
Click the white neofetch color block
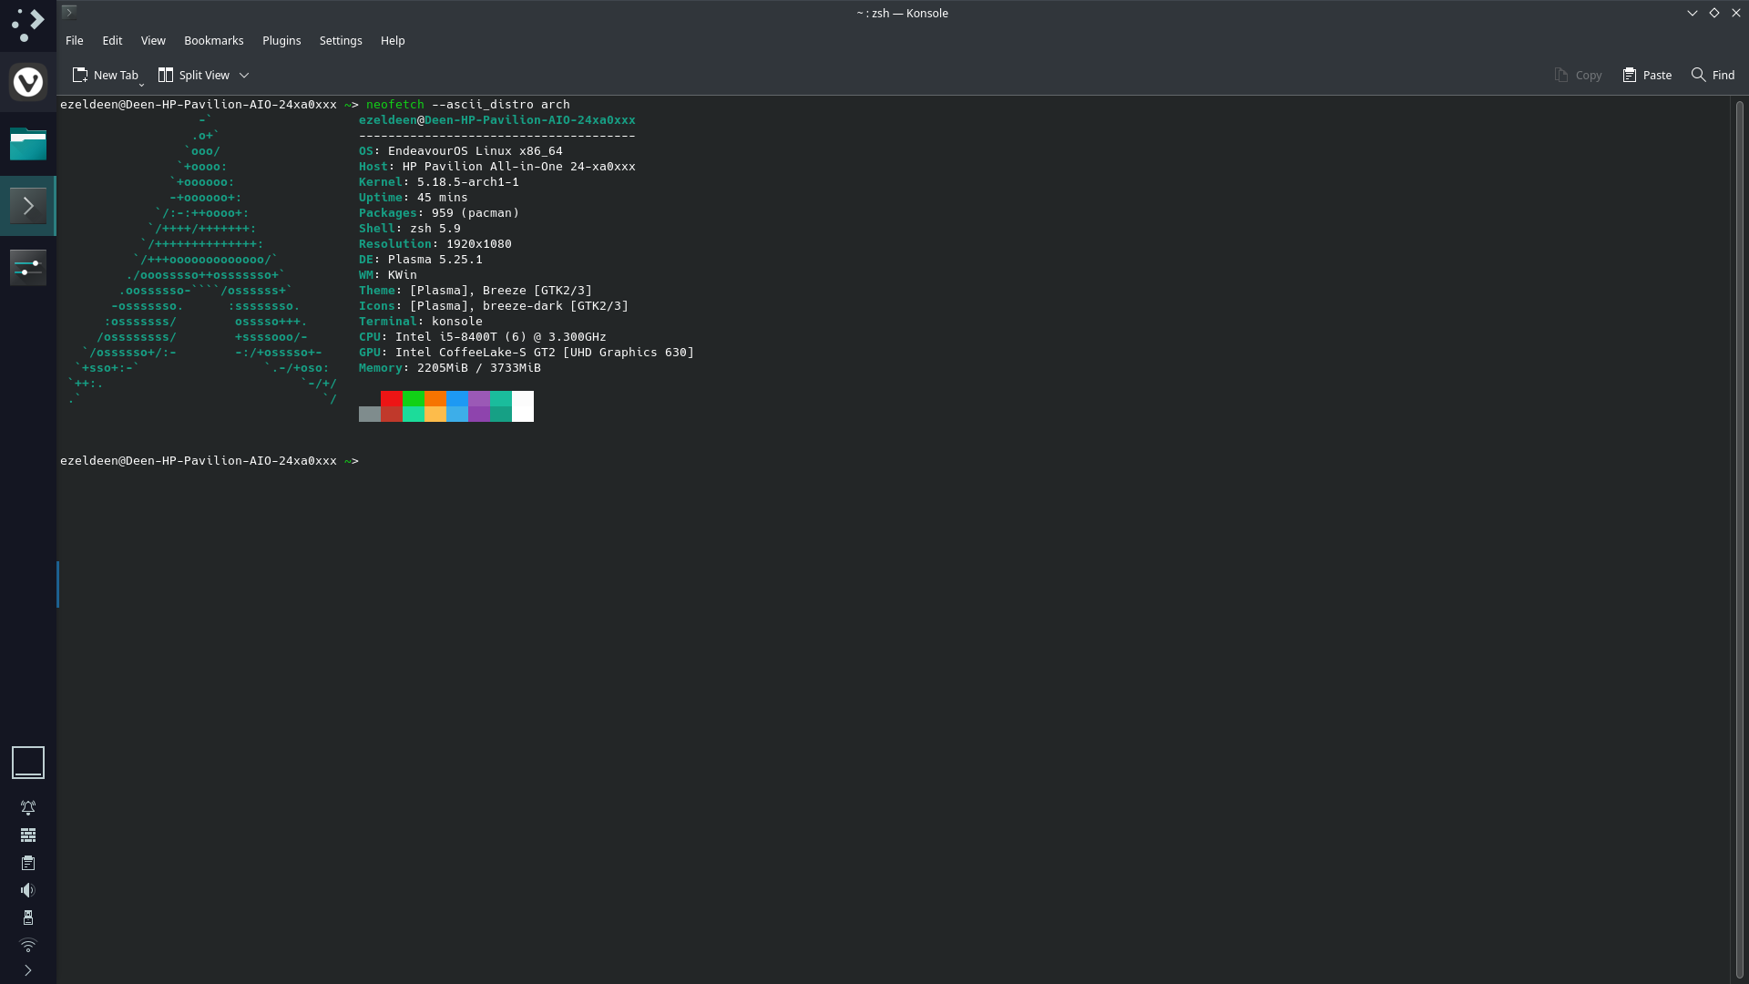pos(523,406)
